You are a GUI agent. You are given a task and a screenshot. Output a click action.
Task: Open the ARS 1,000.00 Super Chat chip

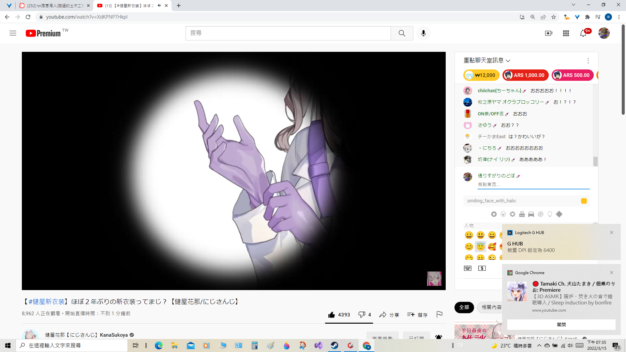(525, 75)
